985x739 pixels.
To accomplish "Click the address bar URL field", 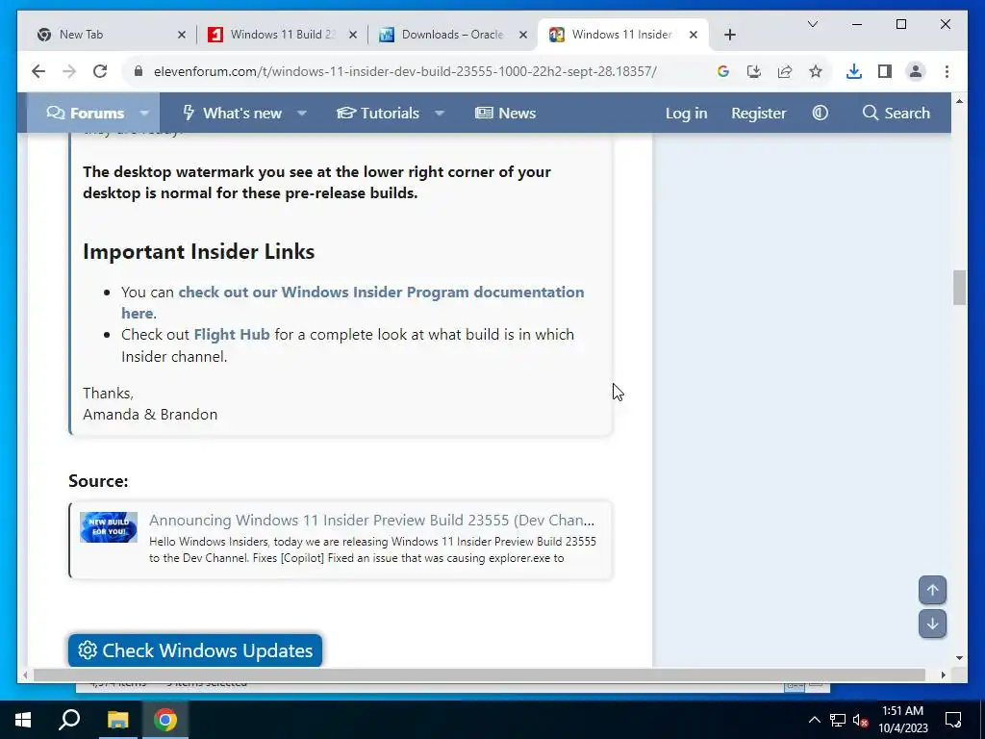I will (405, 71).
